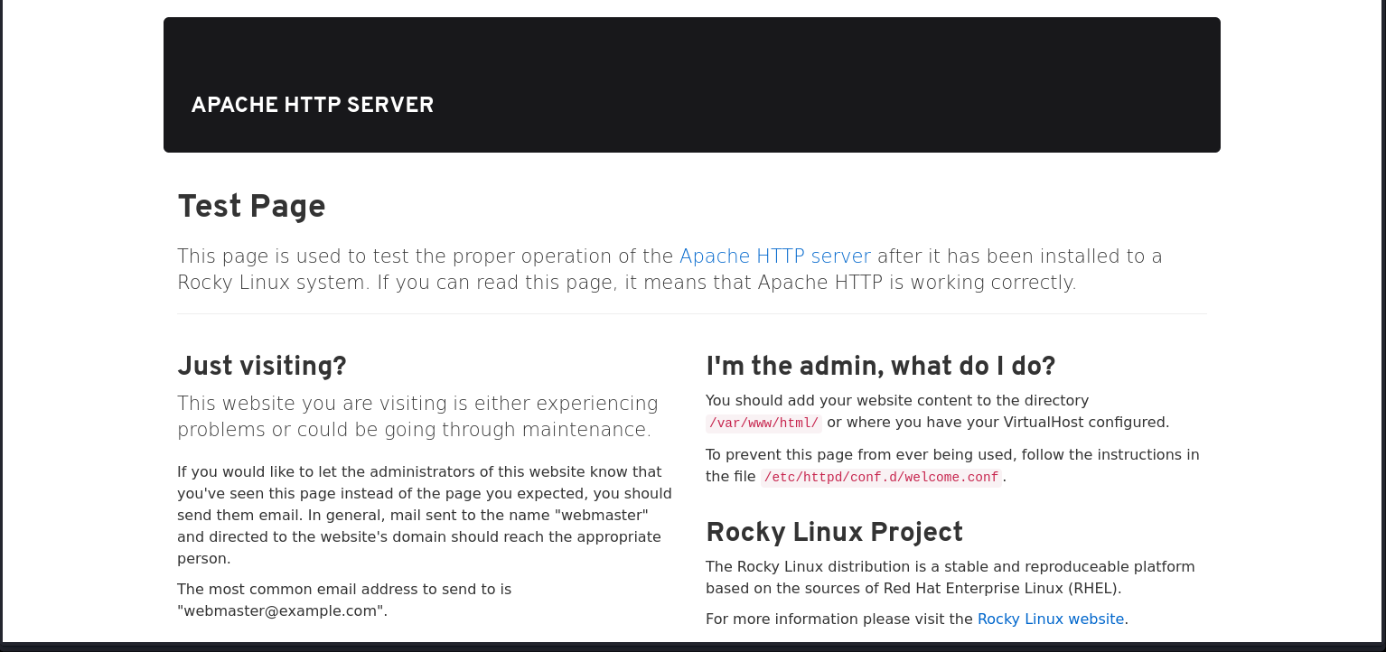This screenshot has width=1386, height=652.
Task: Click the Test Page heading
Action: tap(251, 207)
